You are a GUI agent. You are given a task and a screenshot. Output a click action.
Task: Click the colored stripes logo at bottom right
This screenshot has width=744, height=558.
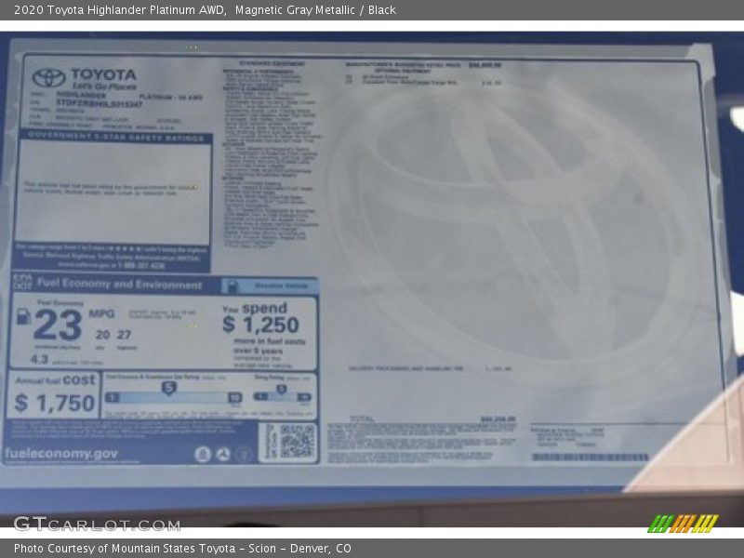tap(683, 524)
